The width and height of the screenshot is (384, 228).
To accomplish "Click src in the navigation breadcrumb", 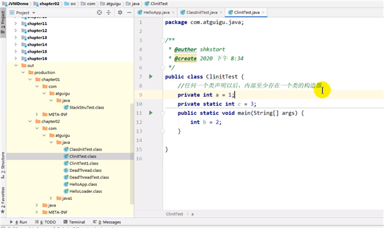I will [73, 4].
